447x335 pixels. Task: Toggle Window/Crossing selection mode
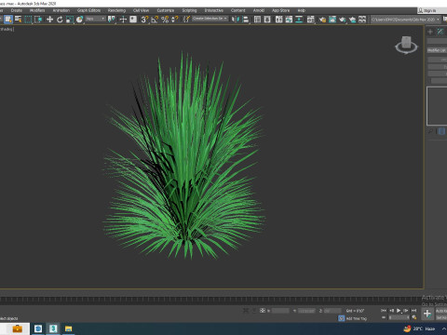coord(38,20)
